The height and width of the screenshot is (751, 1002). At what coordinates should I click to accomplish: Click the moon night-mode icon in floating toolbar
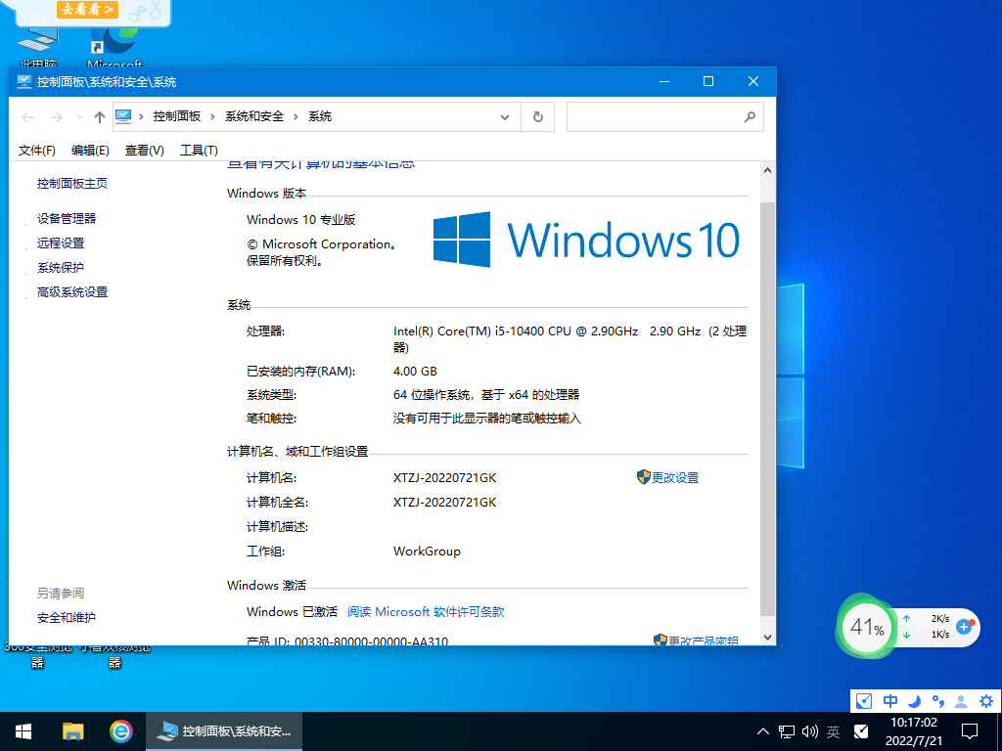tap(912, 701)
